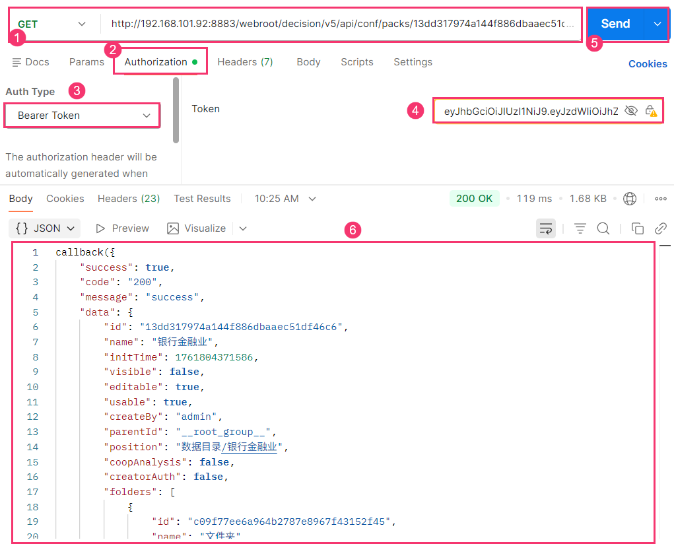This screenshot has width=674, height=544.
Task: Click the 200 OK status badge
Action: point(474,199)
